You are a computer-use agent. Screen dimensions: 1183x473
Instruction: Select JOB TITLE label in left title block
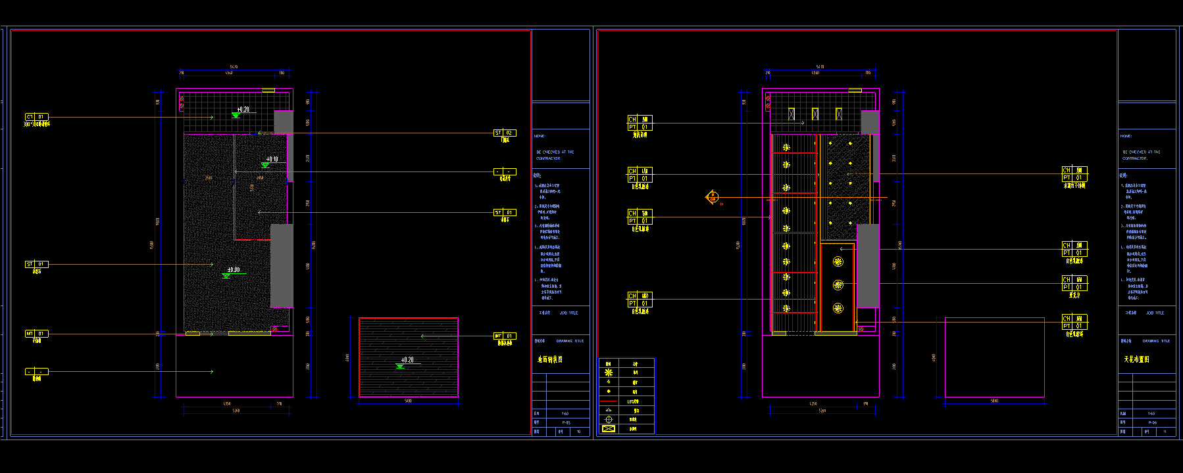(x=568, y=313)
